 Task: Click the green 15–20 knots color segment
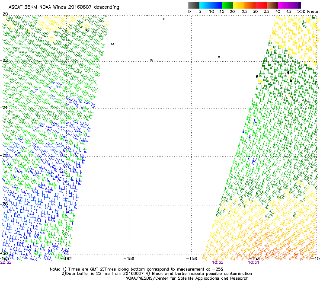click(227, 5)
